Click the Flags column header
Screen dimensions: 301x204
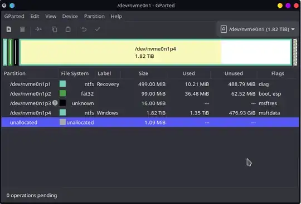tap(278, 73)
